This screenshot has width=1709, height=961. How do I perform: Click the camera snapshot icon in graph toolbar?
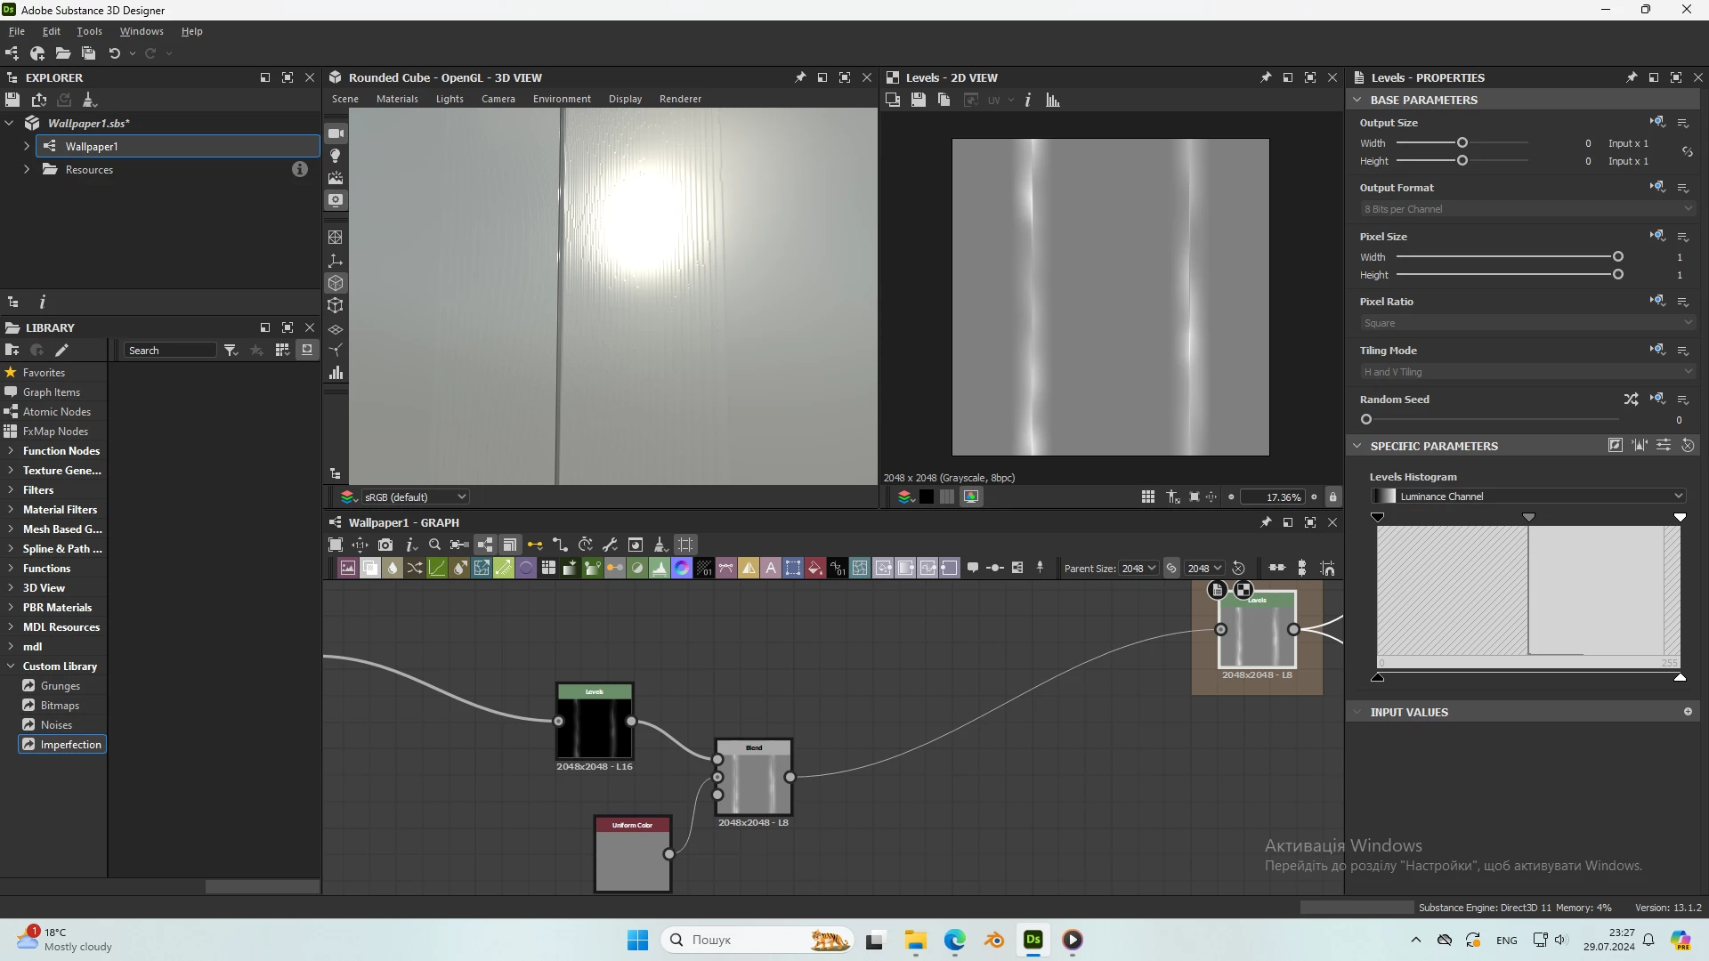[385, 545]
